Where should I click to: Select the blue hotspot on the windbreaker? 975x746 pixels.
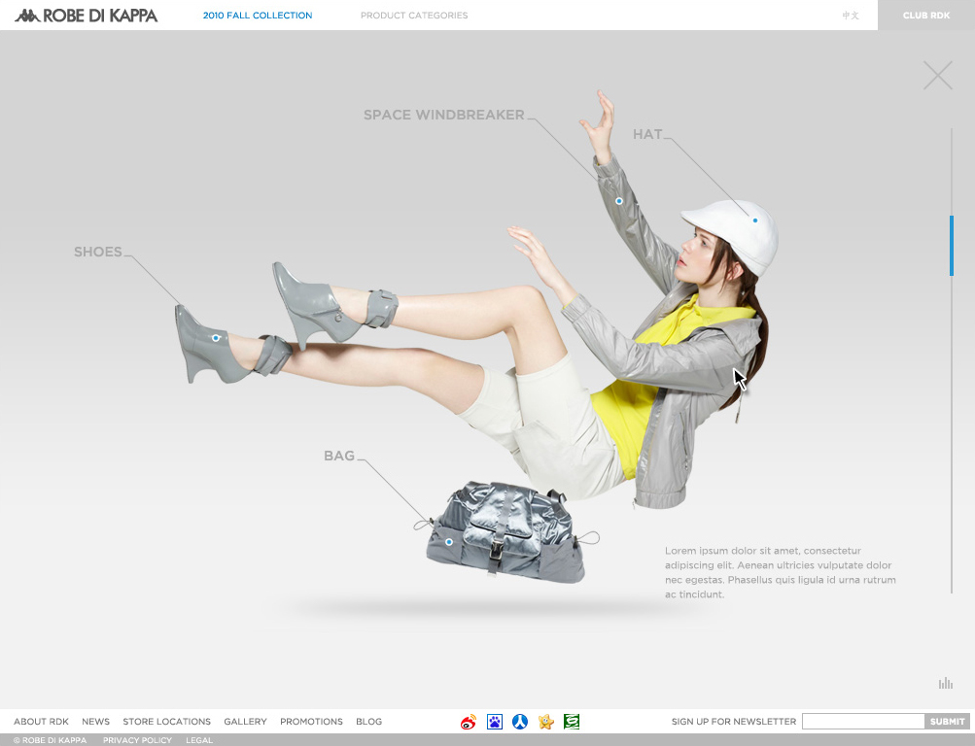point(619,201)
